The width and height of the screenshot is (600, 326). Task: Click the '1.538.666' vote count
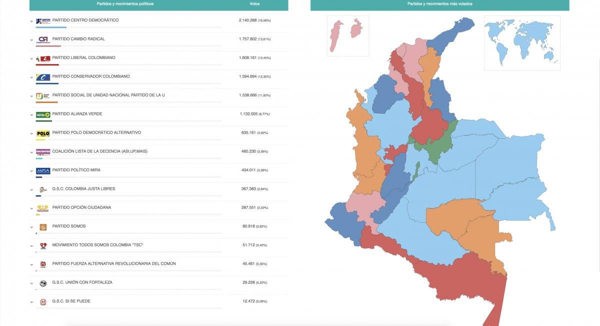click(248, 95)
